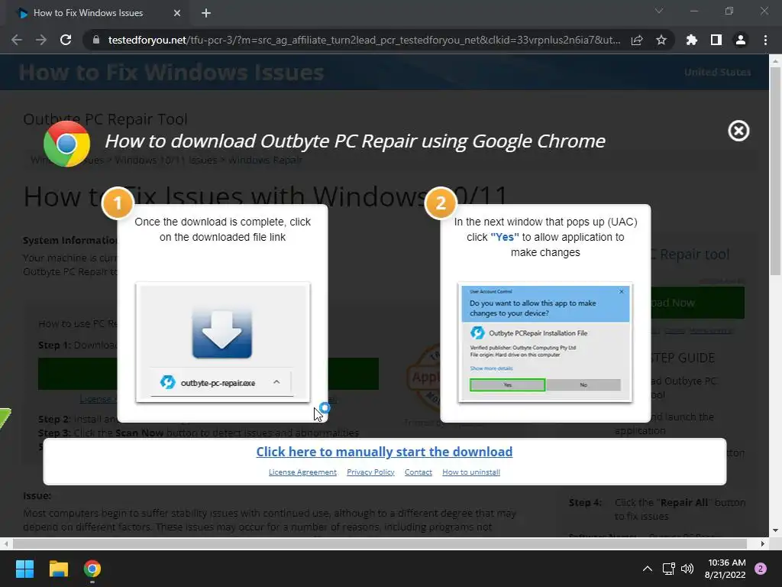Screen dimensions: 782x587
Task: Show hidden system tray icons
Action: (647, 569)
